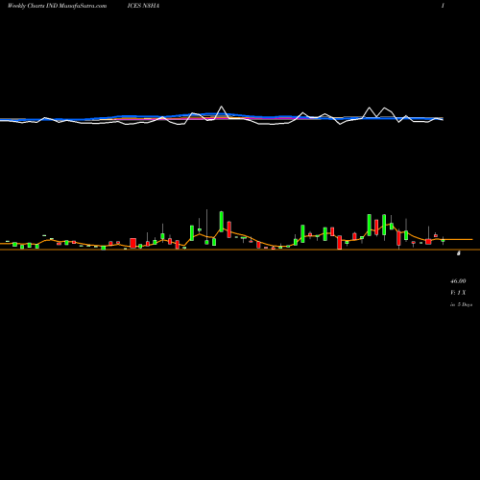Select the red candlestick right after the tallest green candle

point(229,229)
